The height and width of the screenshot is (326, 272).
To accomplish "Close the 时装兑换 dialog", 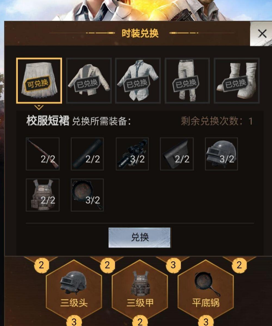I will click(x=262, y=34).
